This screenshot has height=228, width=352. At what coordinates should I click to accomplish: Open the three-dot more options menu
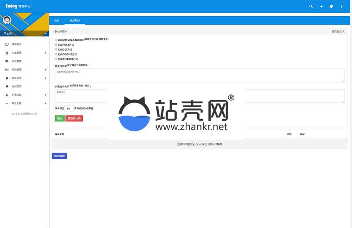[342, 7]
